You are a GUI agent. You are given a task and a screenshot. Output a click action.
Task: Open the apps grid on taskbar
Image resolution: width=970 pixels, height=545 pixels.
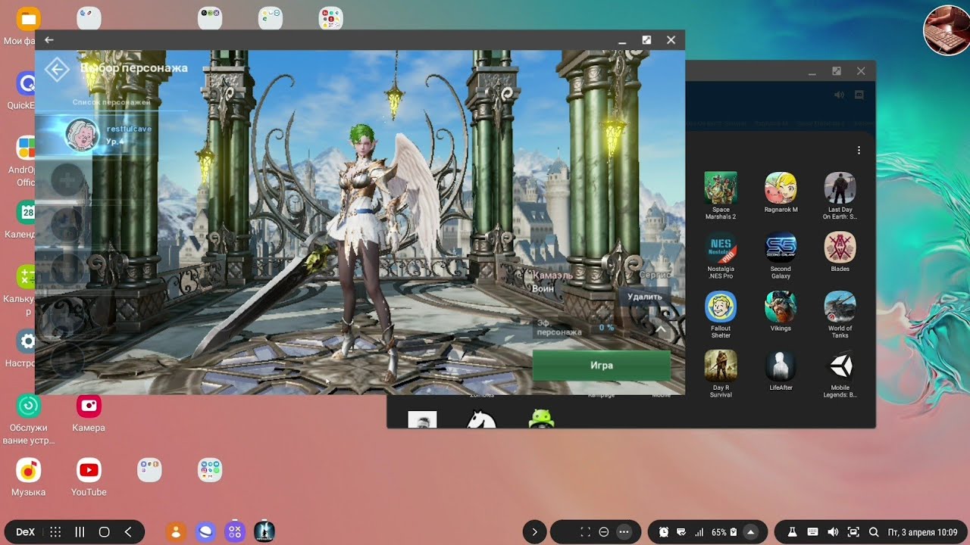(x=55, y=532)
